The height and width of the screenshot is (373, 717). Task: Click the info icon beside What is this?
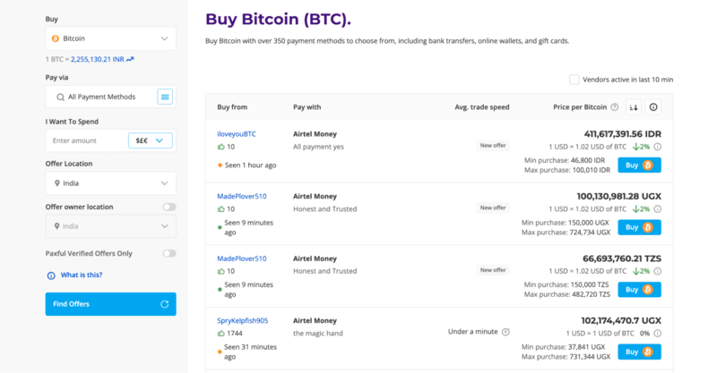(x=51, y=276)
